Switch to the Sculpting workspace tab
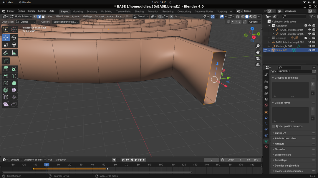Screen dimensions: 318x178 [x=92, y=11]
